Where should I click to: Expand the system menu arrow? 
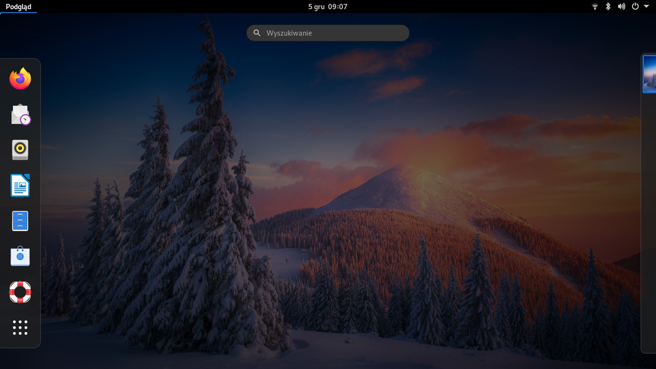(646, 7)
